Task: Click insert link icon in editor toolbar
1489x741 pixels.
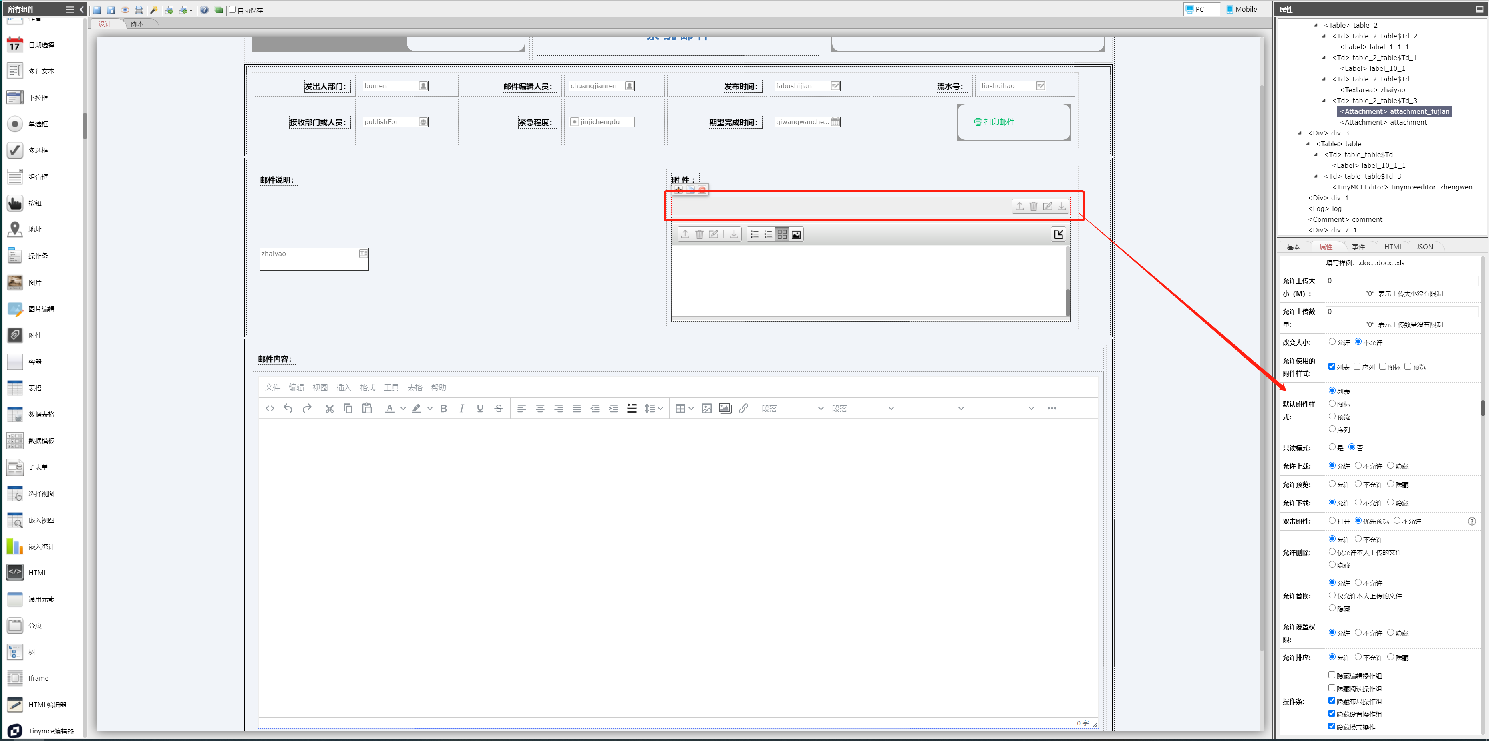Action: pyautogui.click(x=744, y=409)
